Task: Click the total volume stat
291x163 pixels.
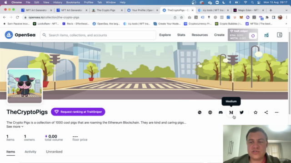Action: click(54, 138)
